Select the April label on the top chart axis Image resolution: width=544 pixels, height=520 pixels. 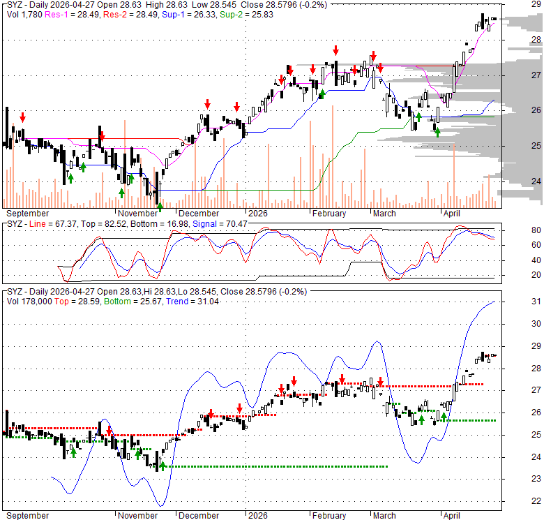coord(452,213)
